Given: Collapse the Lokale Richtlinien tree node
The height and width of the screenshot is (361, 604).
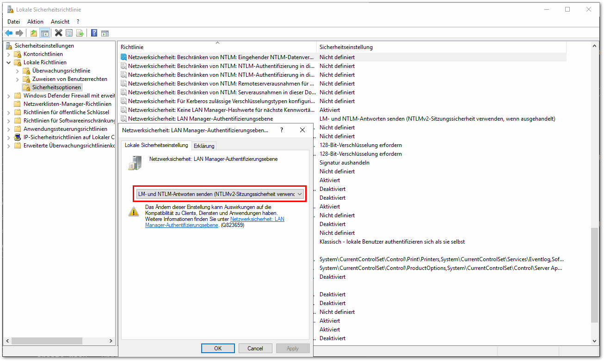Looking at the screenshot, I should pyautogui.click(x=9, y=62).
